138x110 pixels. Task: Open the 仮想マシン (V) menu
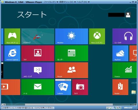68,2
